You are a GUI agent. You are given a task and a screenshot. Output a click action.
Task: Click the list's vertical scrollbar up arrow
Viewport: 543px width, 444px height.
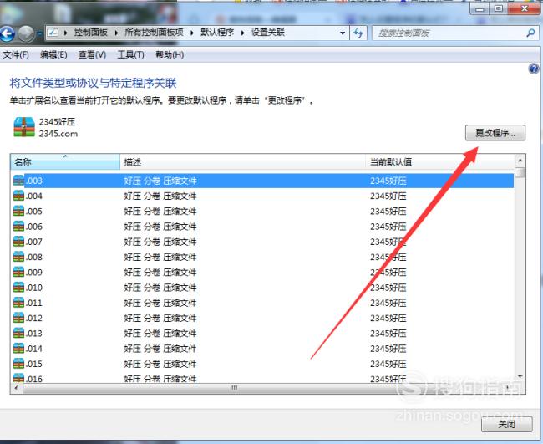pyautogui.click(x=520, y=161)
